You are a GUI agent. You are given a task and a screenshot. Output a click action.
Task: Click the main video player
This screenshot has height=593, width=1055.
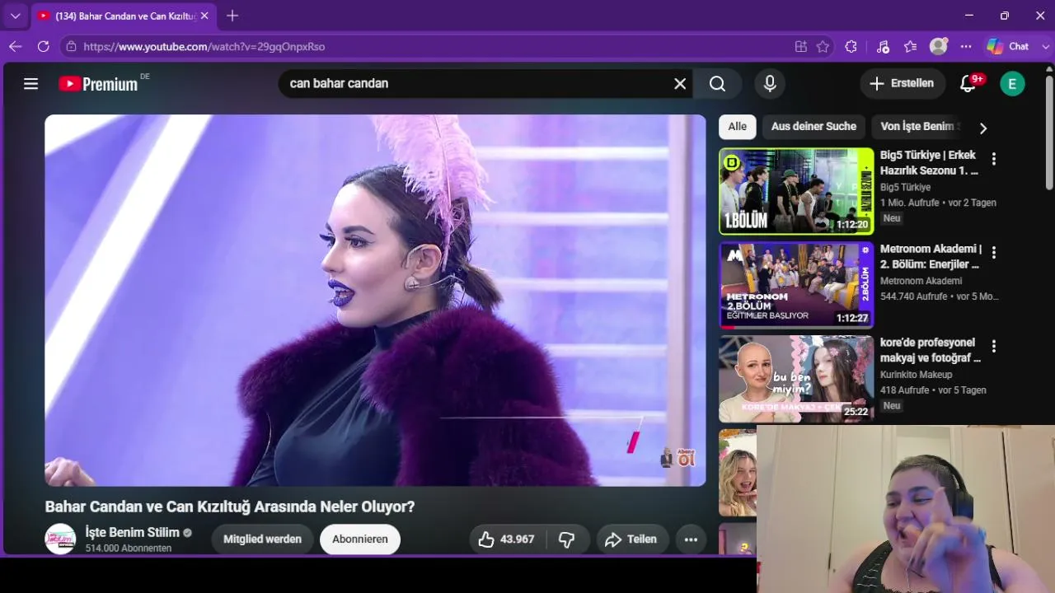point(375,301)
